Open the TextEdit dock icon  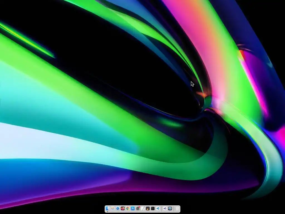143,208
